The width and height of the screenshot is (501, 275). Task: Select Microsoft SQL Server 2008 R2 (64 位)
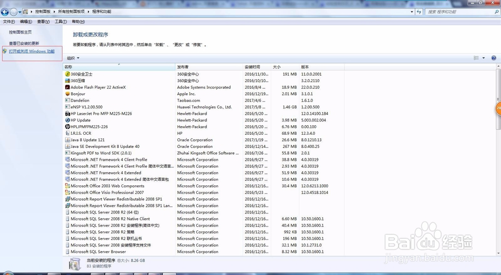[x=105, y=212]
